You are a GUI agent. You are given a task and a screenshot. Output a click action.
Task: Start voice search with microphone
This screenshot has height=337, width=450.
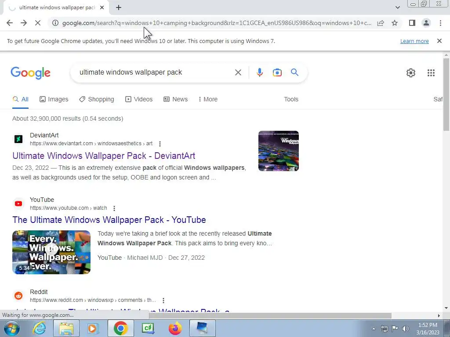click(x=259, y=72)
